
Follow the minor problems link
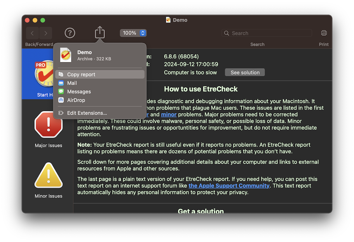click(x=169, y=114)
